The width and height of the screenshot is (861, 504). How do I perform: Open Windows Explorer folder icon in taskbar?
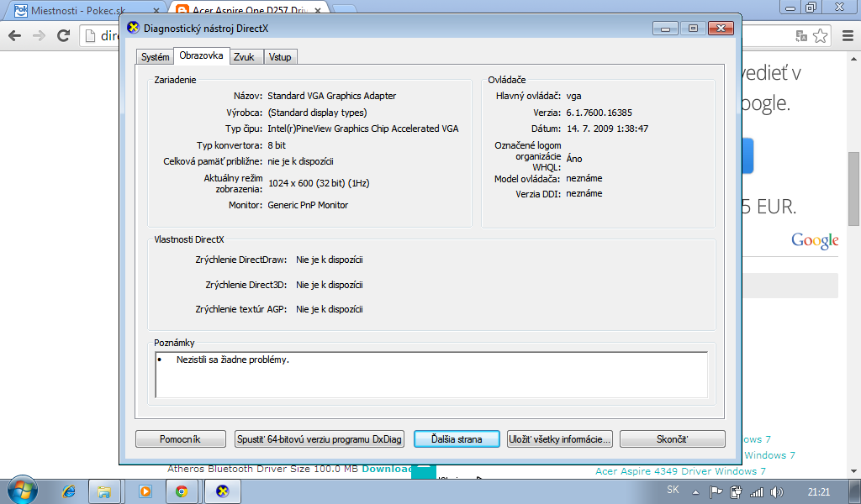tap(104, 491)
